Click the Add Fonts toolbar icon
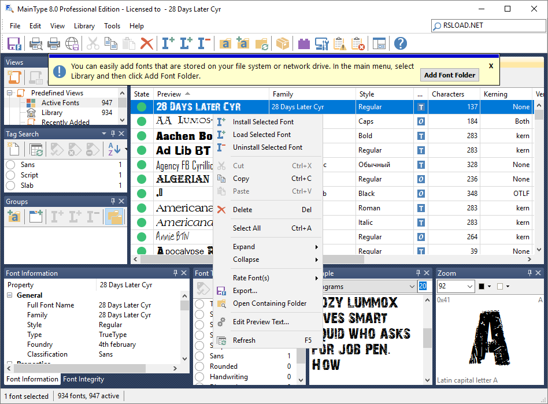 225,44
